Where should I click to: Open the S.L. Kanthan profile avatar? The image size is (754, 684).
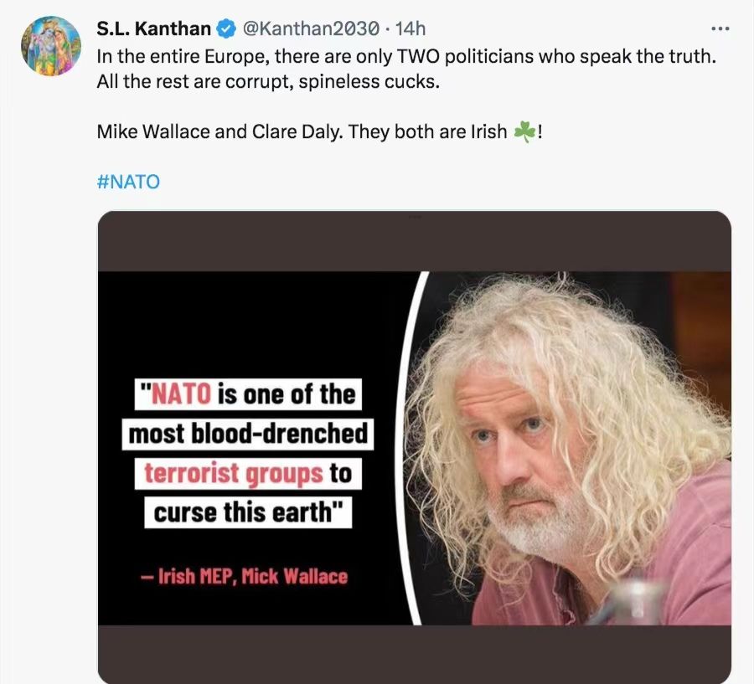(51, 46)
